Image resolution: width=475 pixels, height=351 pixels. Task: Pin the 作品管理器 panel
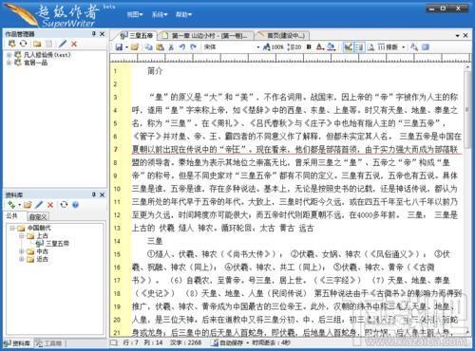click(x=94, y=33)
